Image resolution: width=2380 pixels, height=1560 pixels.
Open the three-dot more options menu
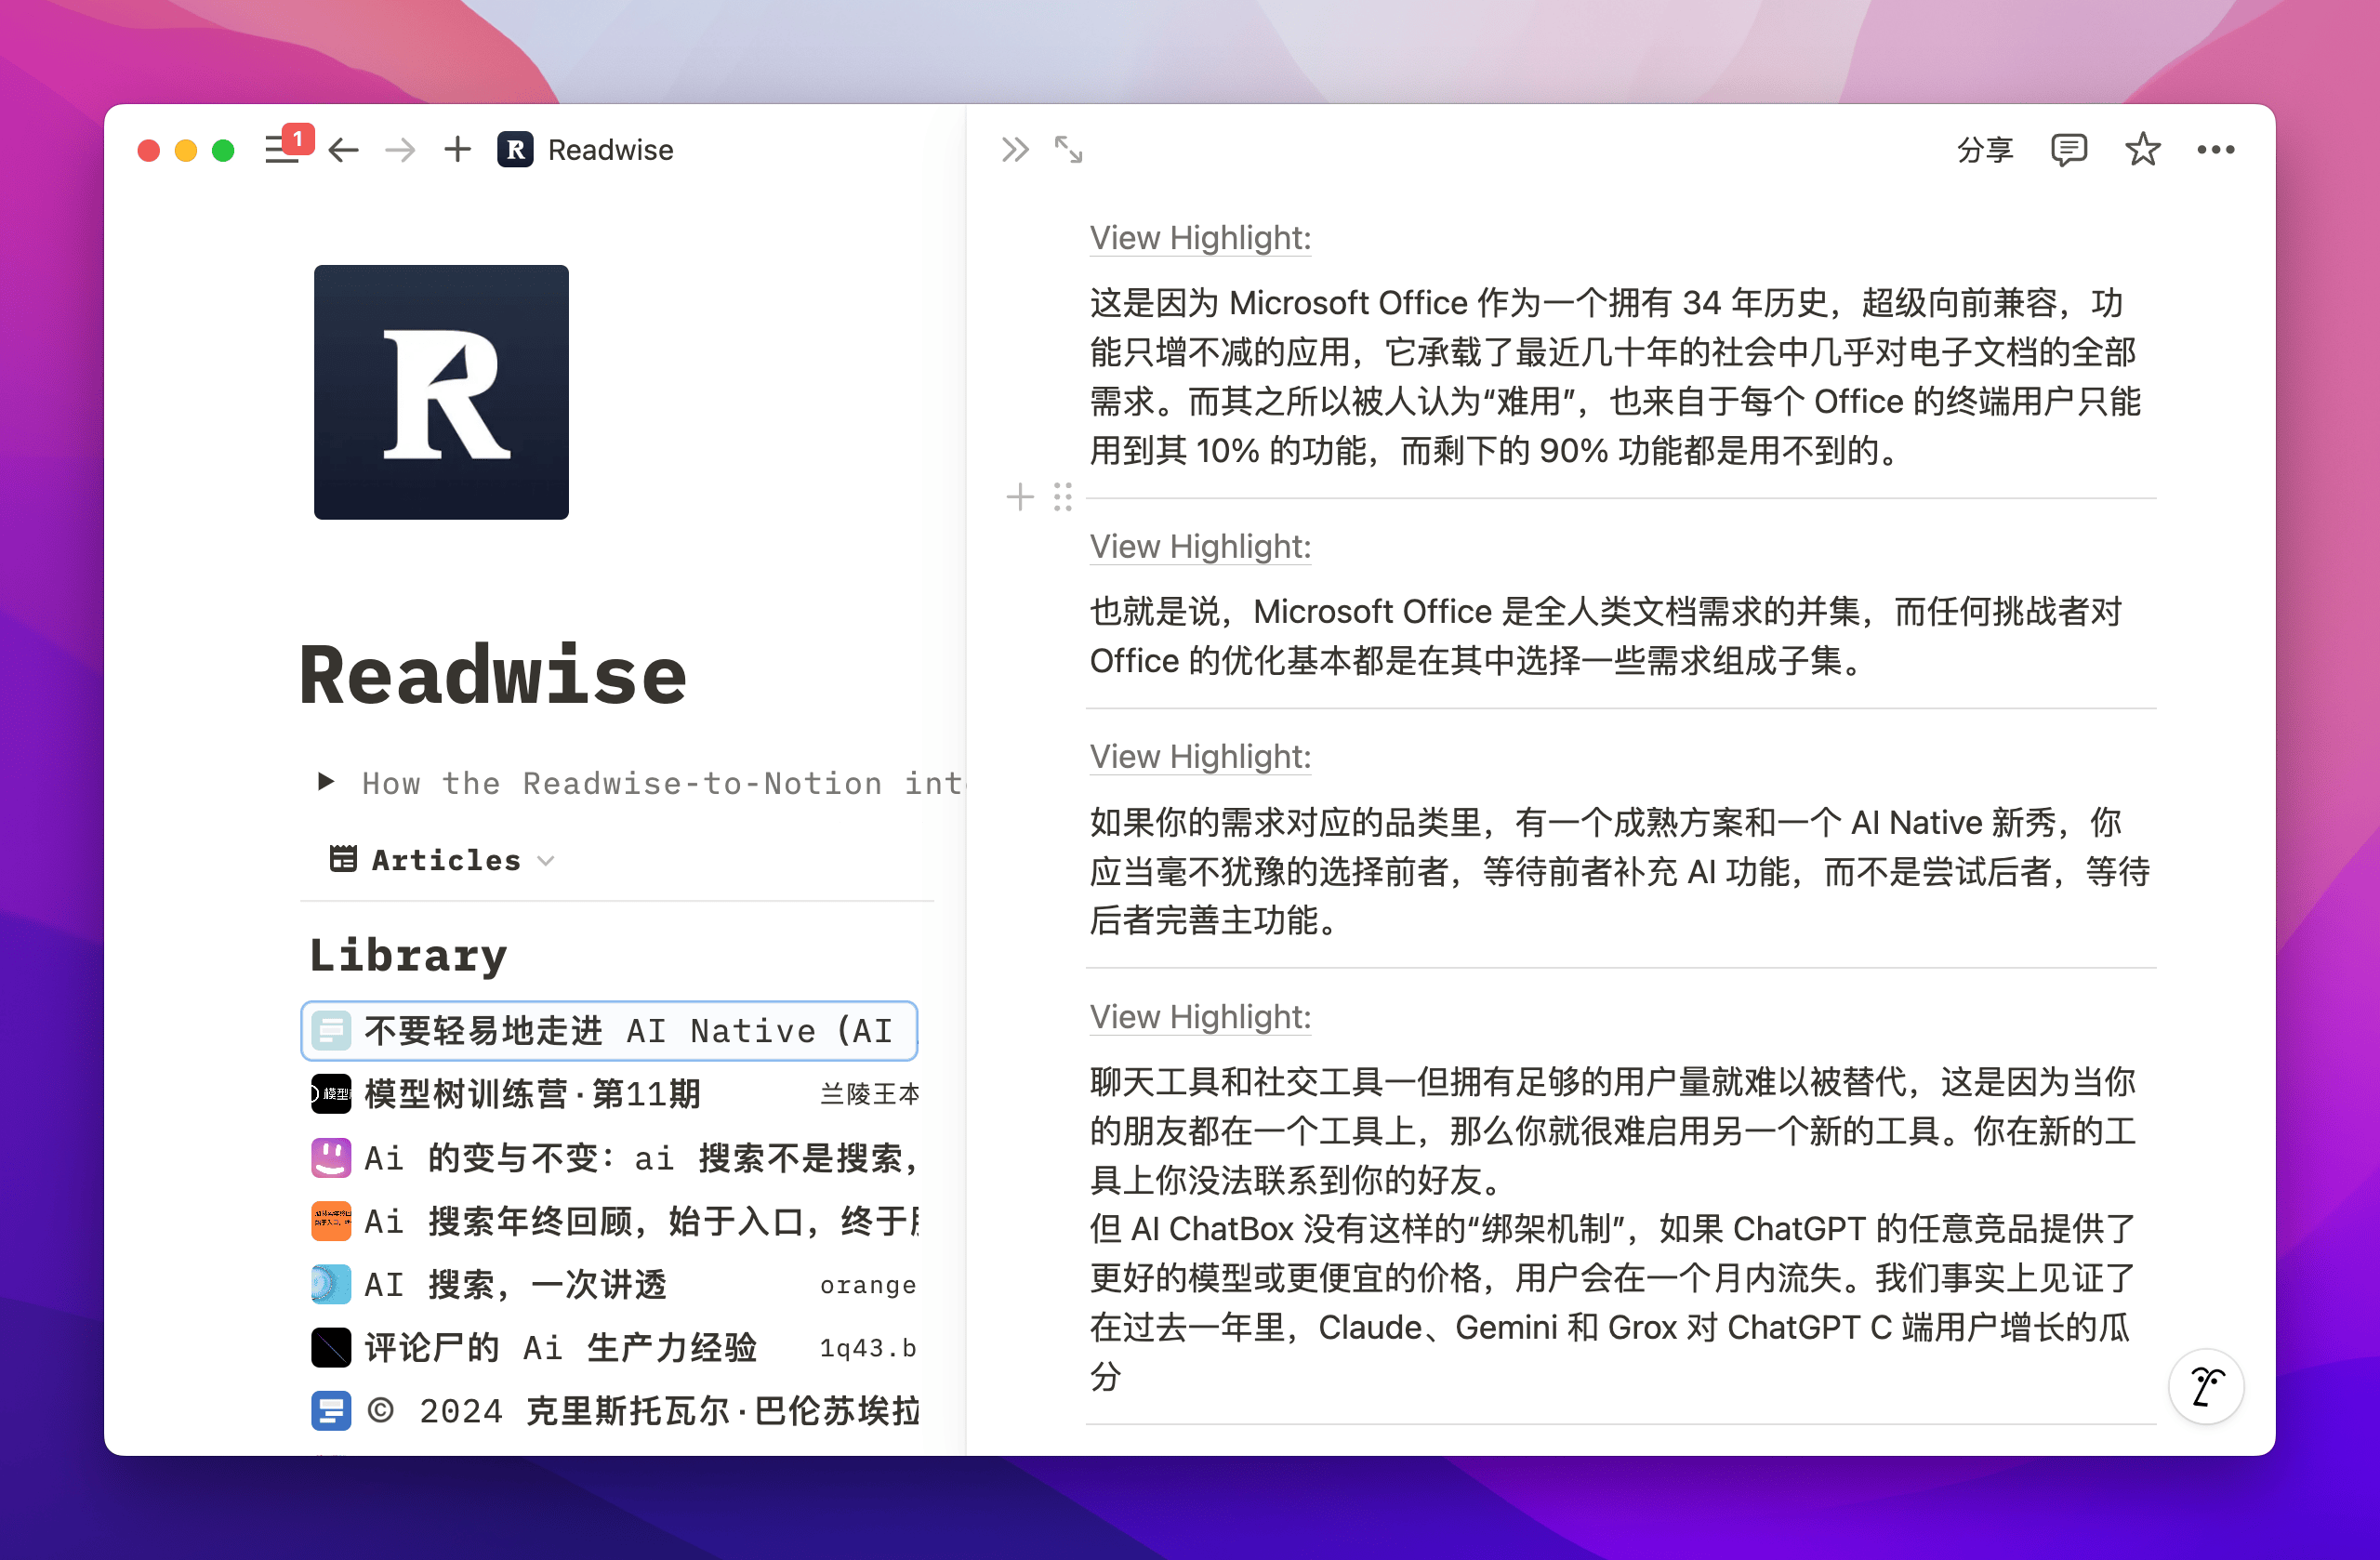coord(2215,150)
